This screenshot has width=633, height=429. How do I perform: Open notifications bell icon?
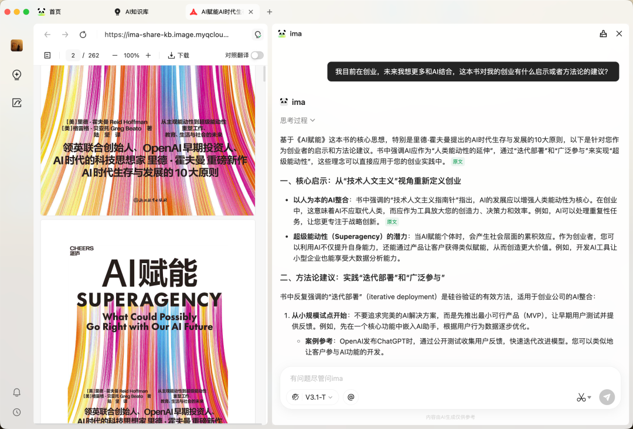[16, 392]
